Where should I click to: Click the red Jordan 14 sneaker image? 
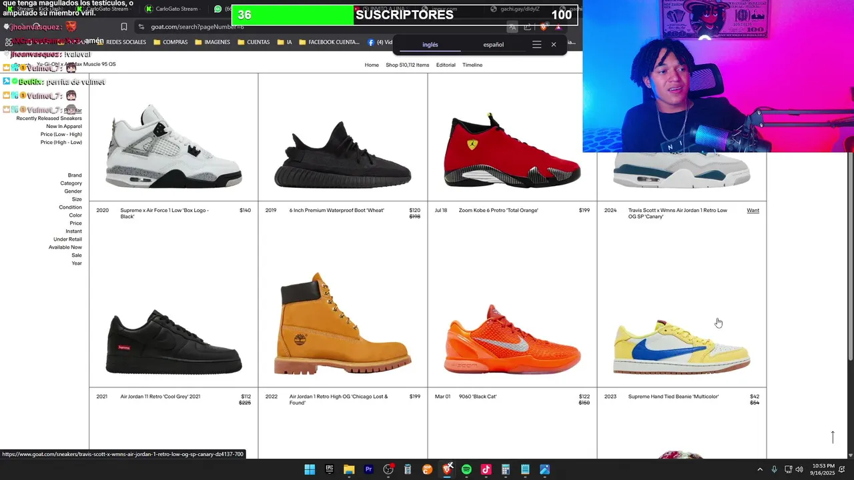[512, 151]
